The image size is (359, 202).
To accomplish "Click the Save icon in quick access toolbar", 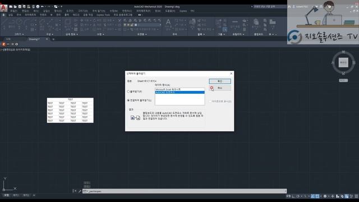I will pyautogui.click(x=20, y=7).
